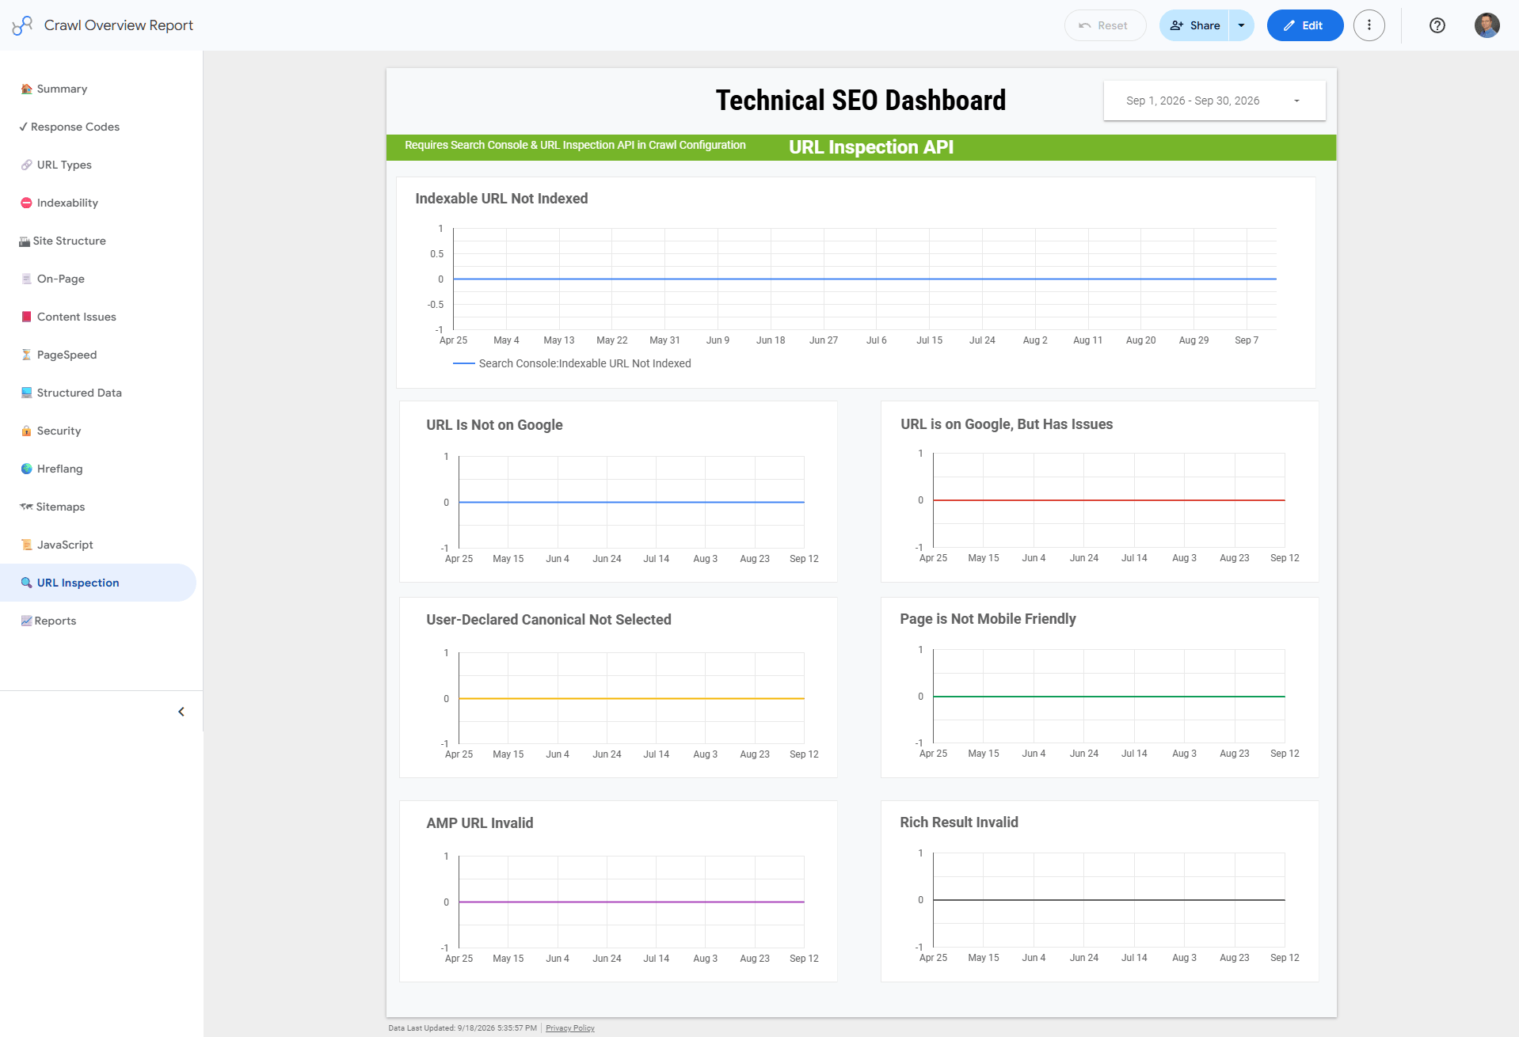
Task: Click the Share button
Action: click(1194, 25)
